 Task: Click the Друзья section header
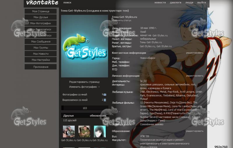(68, 116)
